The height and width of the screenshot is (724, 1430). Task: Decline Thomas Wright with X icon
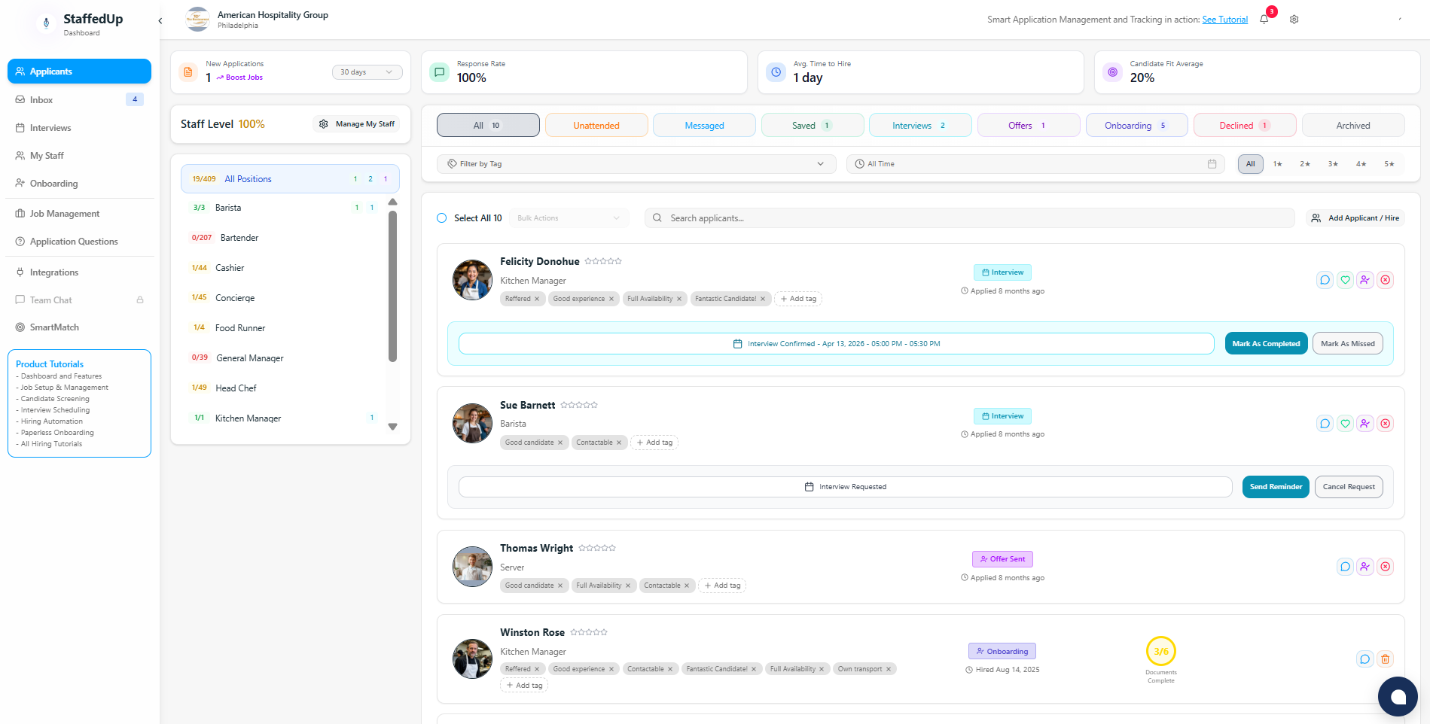pyautogui.click(x=1385, y=567)
